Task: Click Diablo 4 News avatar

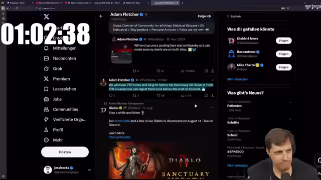Action: 231,41
